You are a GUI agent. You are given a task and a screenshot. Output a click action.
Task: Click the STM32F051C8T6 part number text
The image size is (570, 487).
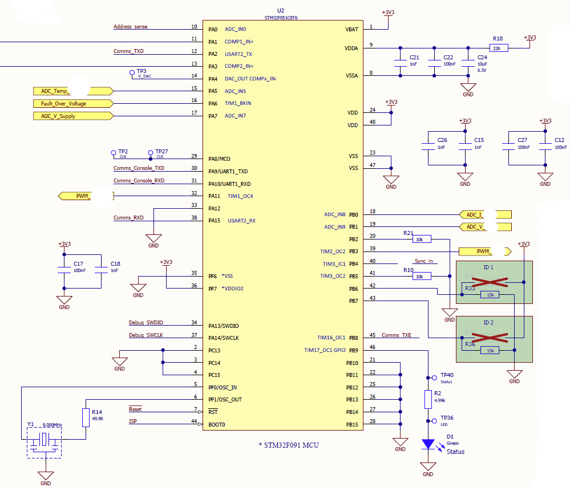(281, 18)
